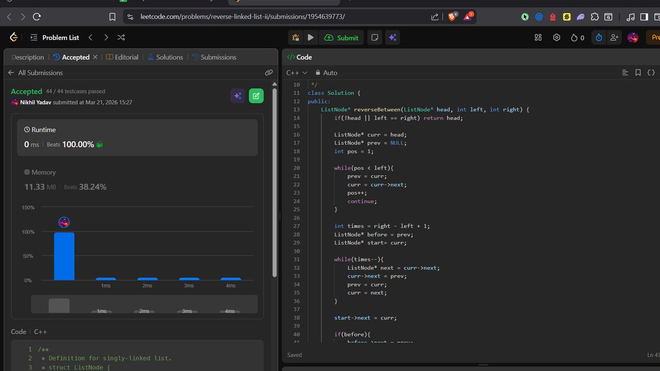Edit solution via the green pencil button
The width and height of the screenshot is (660, 371).
click(256, 96)
